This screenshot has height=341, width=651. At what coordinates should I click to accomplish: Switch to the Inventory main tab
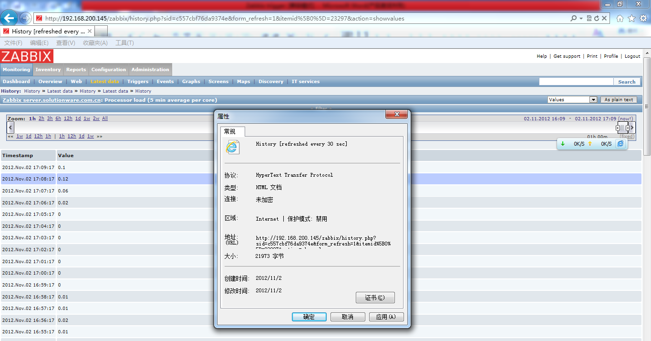click(48, 70)
